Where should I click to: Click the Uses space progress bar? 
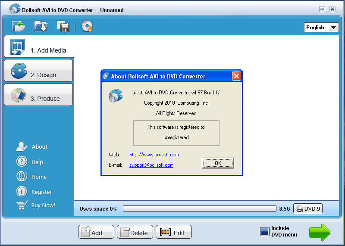pos(200,209)
